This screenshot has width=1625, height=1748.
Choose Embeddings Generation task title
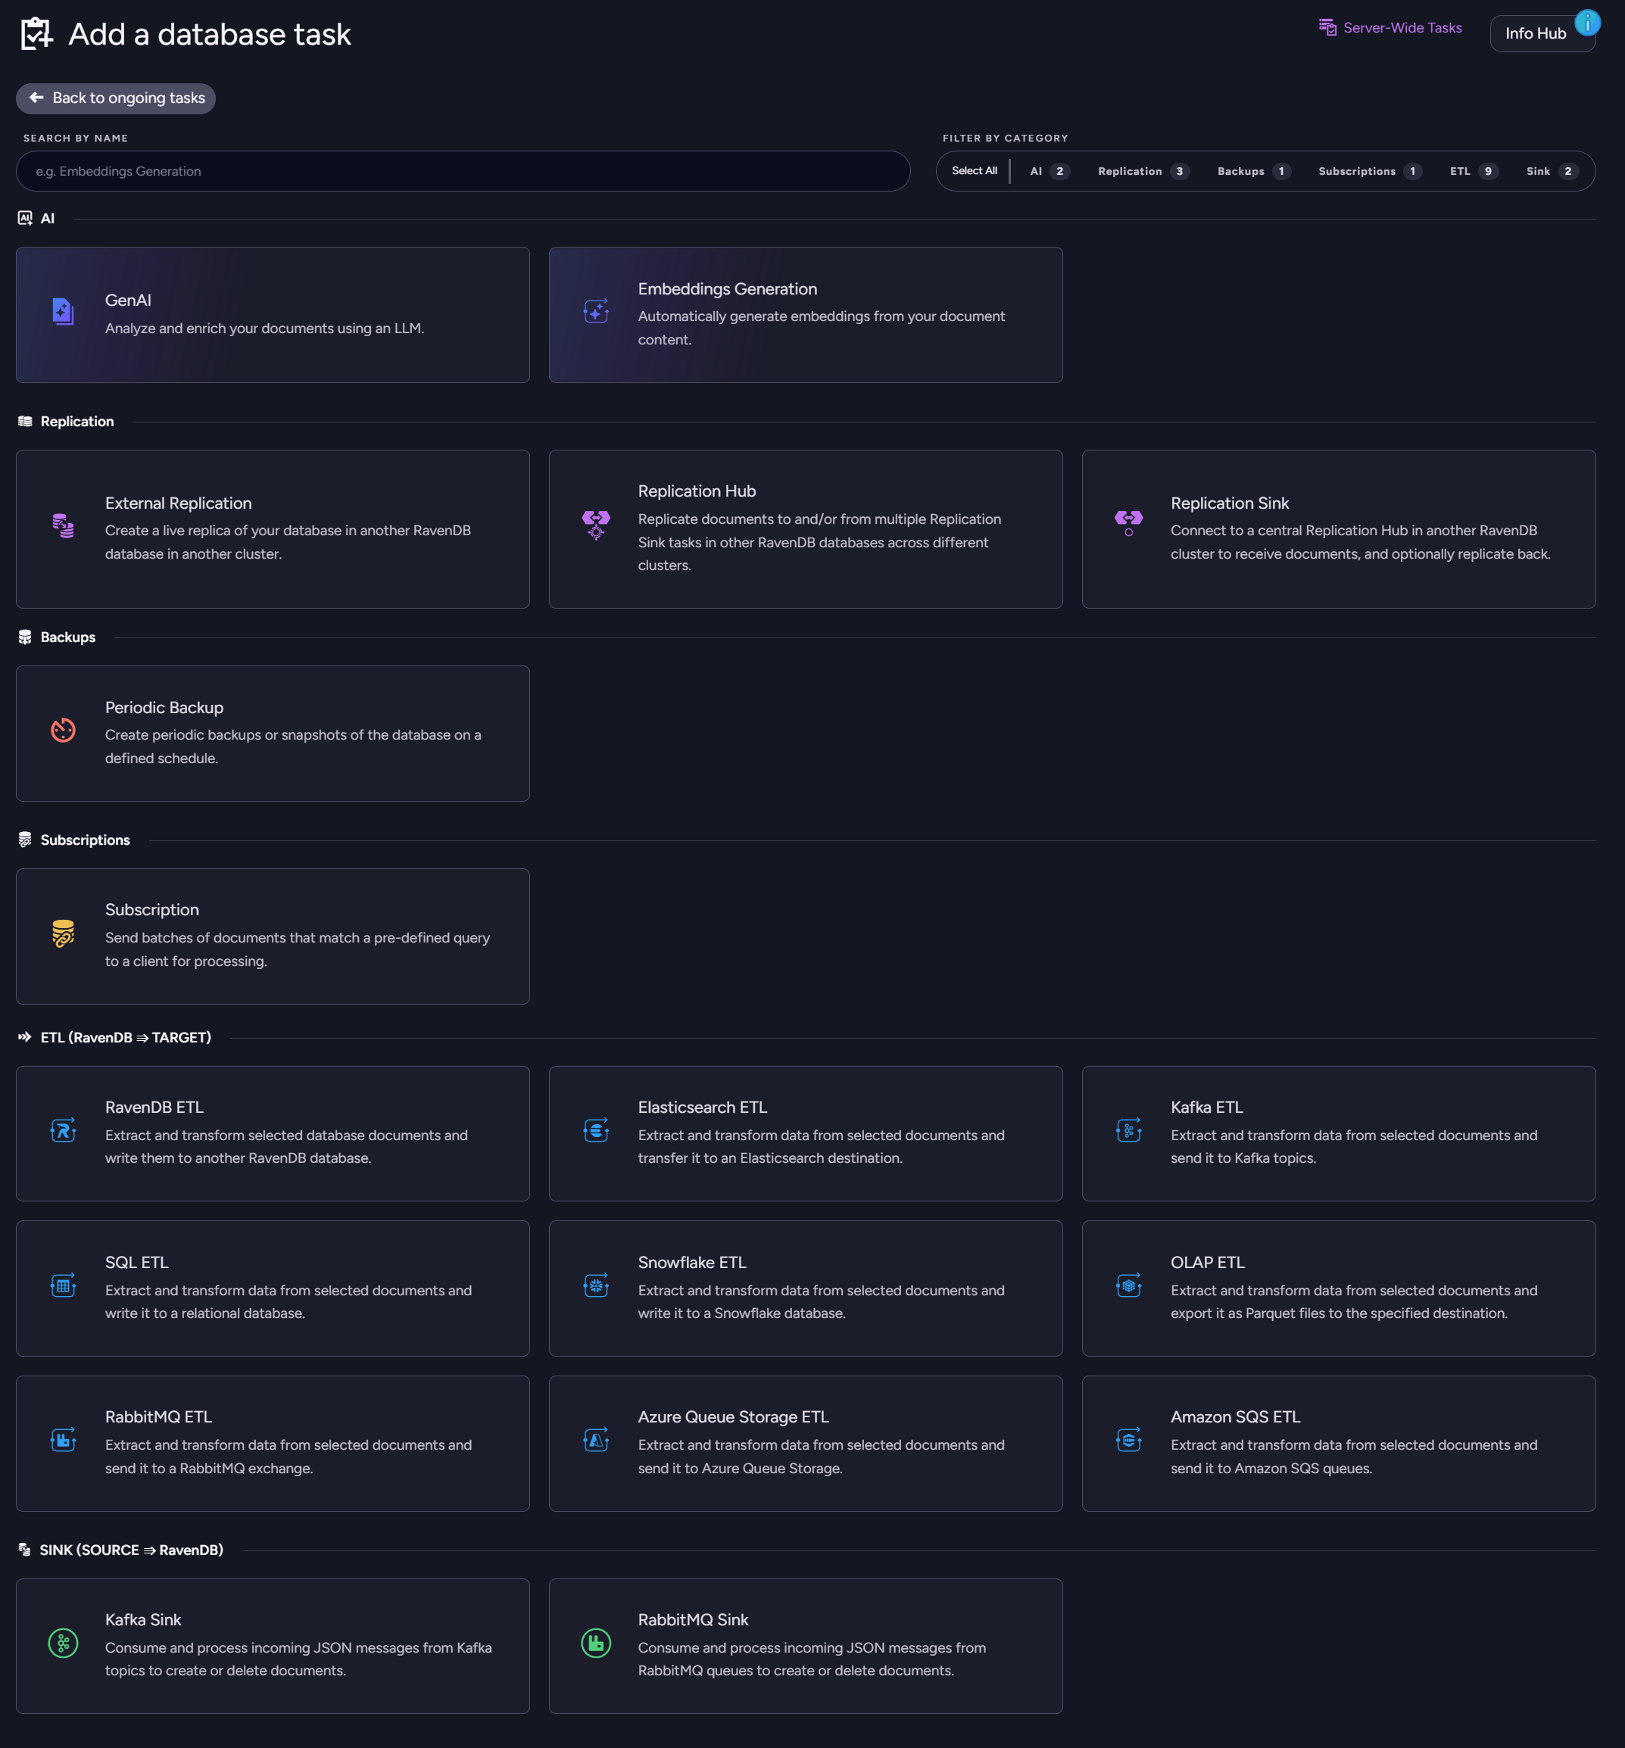(x=727, y=288)
